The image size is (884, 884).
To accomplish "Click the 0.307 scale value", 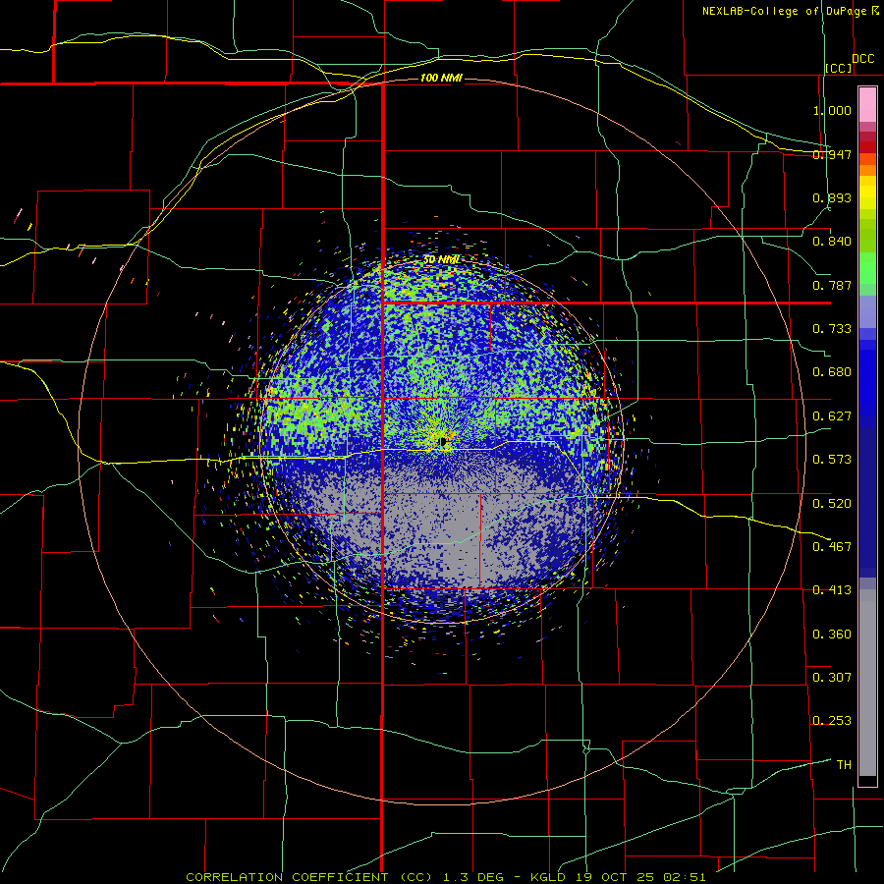I will pos(832,677).
